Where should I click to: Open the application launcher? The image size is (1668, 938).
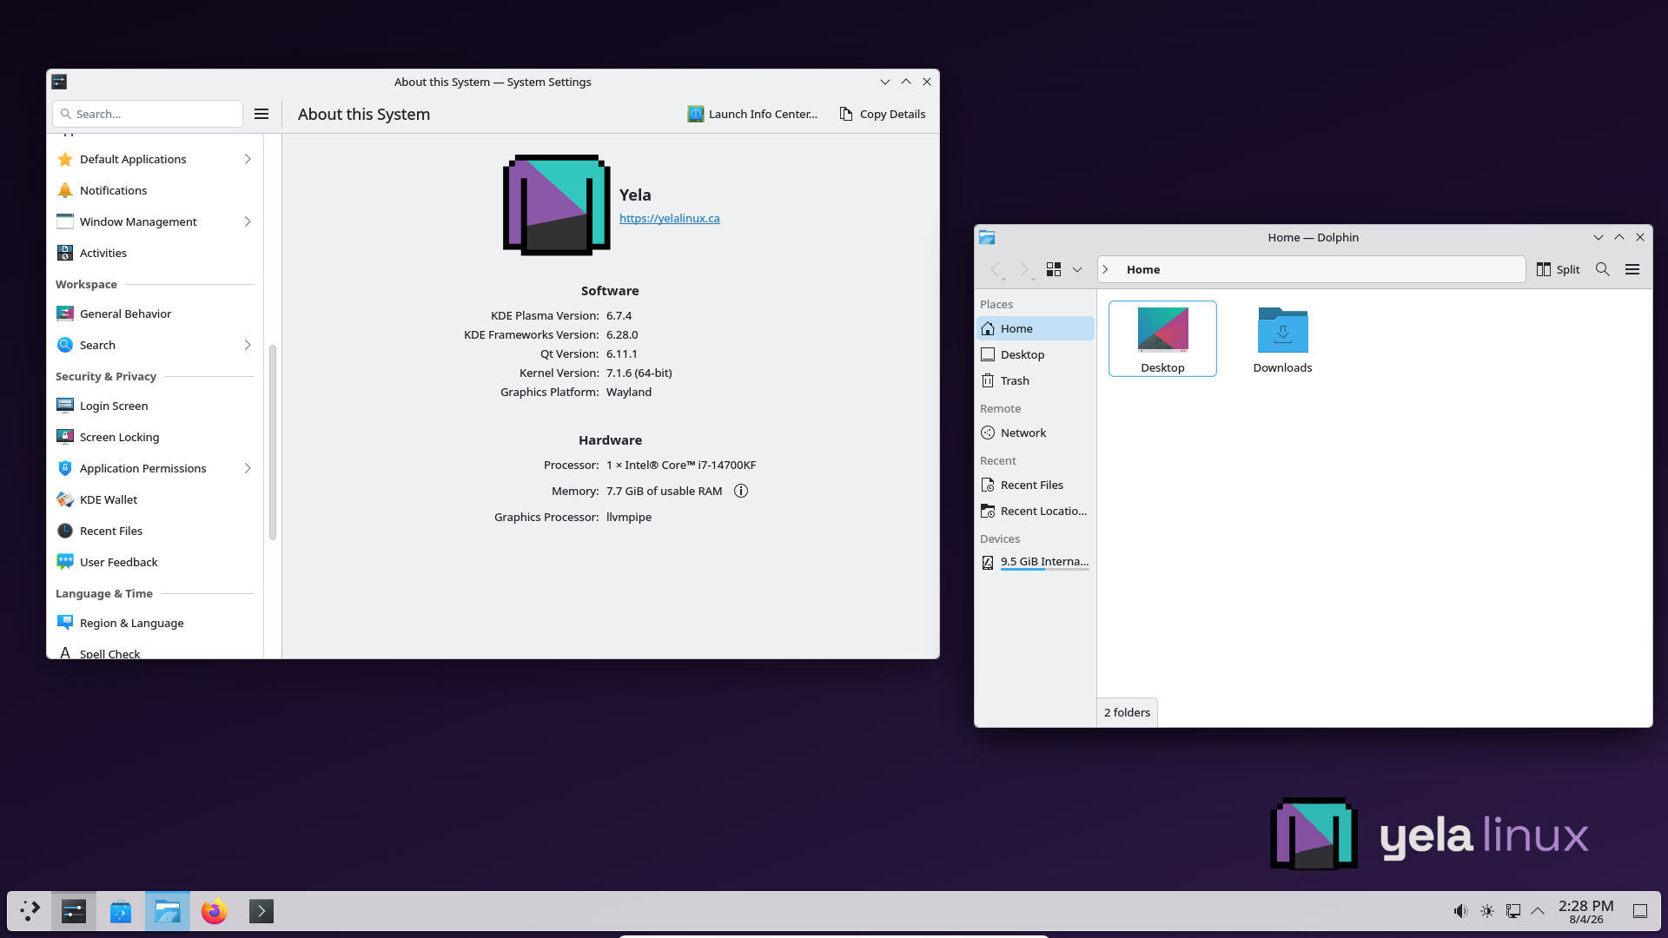coord(30,911)
